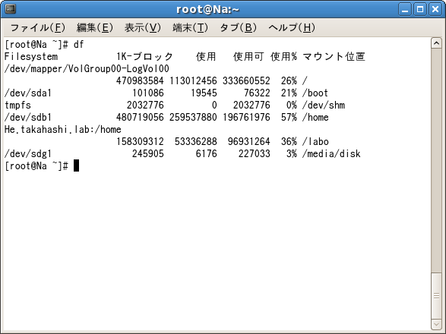This screenshot has height=334, width=446.
Task: Minimize the root@Na terminal window
Action: 405,9
